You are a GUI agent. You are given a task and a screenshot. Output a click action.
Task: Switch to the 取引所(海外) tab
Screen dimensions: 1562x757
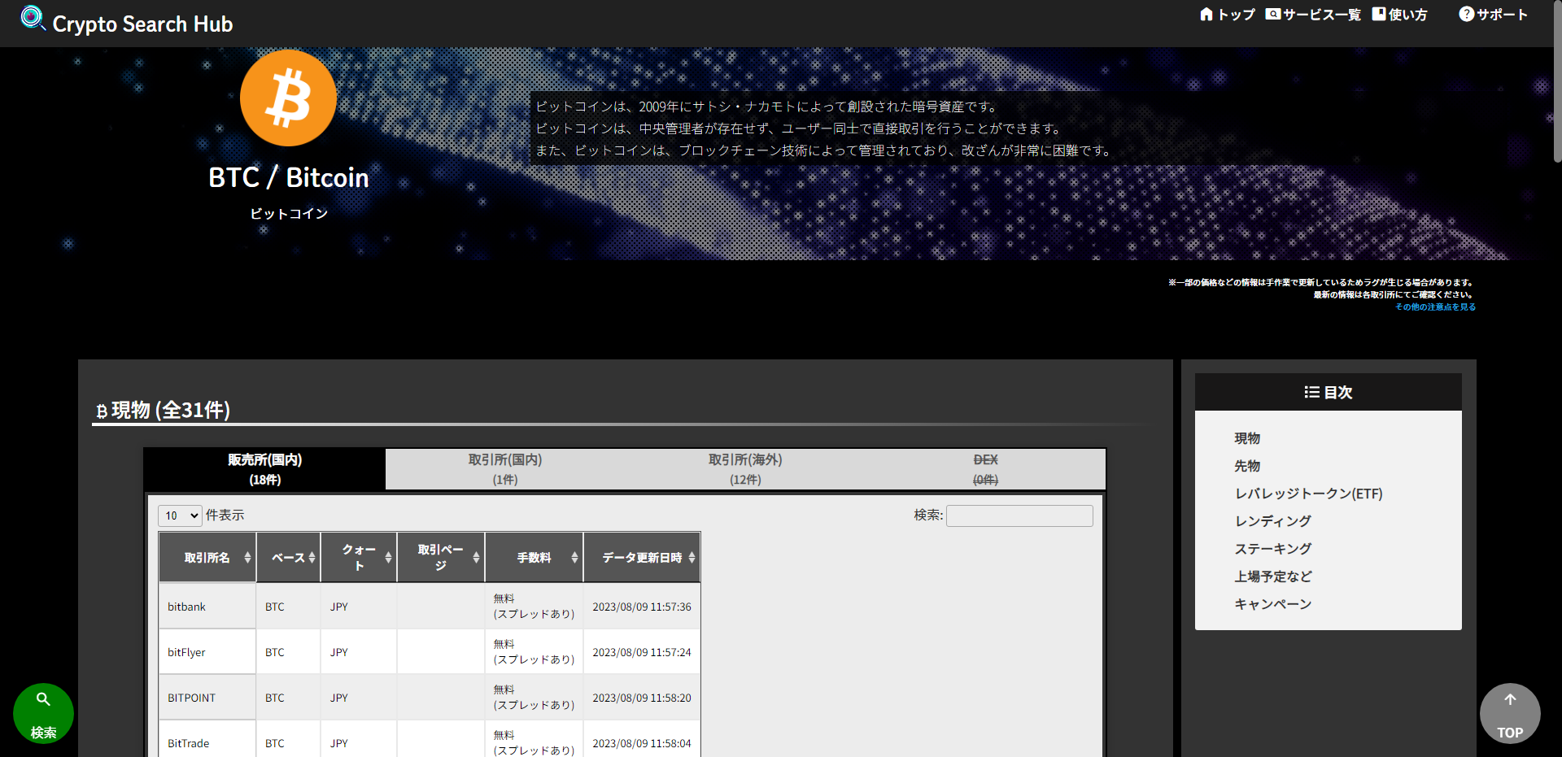[745, 469]
